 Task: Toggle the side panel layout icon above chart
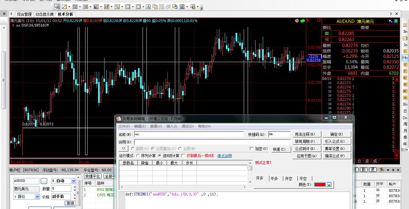[x=318, y=21]
